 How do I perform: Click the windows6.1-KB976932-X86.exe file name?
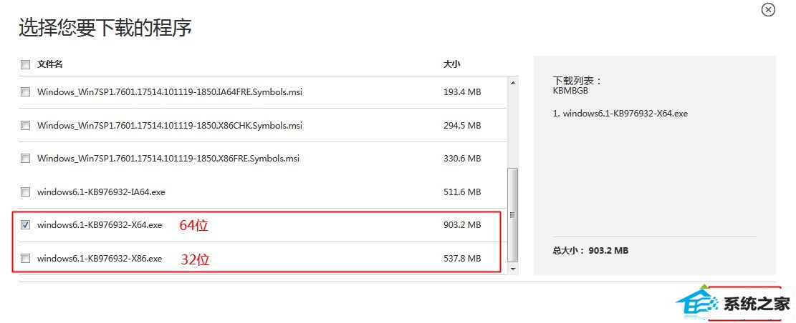tap(100, 258)
